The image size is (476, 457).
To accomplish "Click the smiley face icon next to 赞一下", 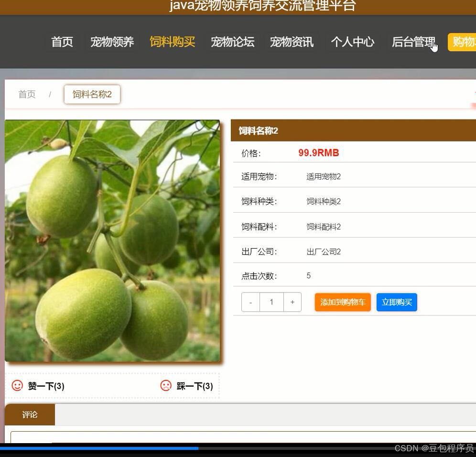I will (17, 386).
